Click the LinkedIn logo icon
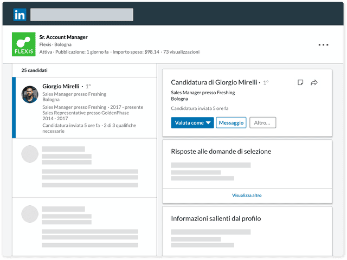 coord(20,15)
